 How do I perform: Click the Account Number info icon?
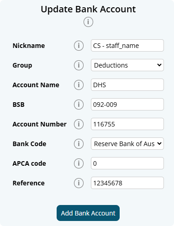[x=79, y=124]
